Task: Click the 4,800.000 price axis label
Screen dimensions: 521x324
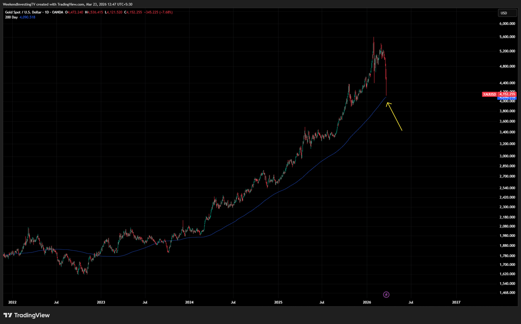Action: (507, 66)
